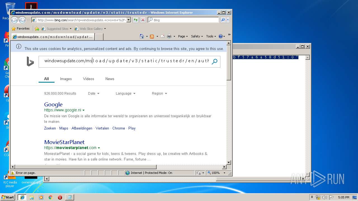Print the page with printer icon
Viewport: 358px width, 201px height.
[x=169, y=36]
